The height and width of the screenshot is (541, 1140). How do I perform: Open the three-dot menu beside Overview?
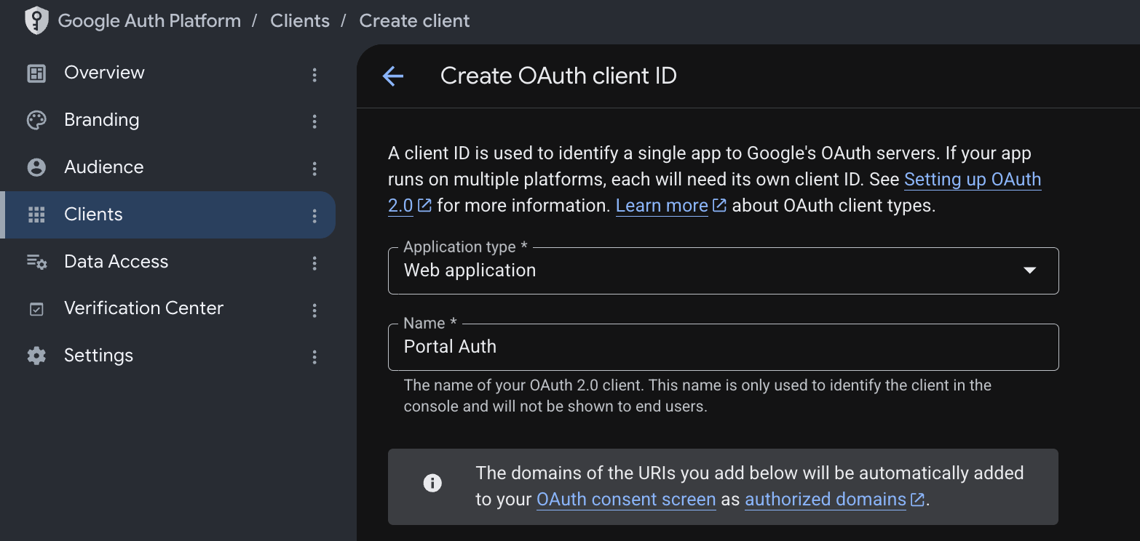click(x=314, y=74)
